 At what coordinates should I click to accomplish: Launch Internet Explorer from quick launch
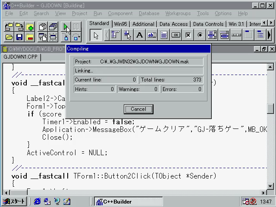coord(37,201)
